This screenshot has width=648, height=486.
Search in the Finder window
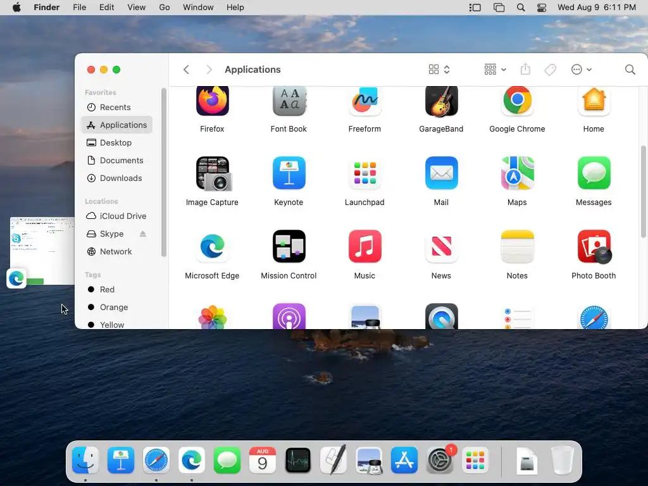click(630, 70)
